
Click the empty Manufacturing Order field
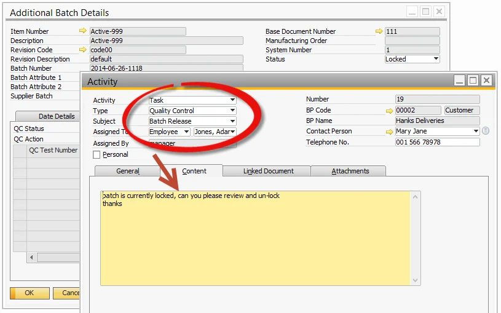(x=412, y=41)
